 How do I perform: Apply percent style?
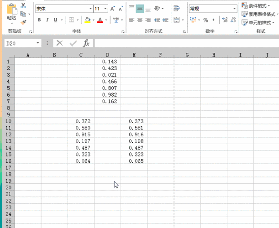point(205,20)
